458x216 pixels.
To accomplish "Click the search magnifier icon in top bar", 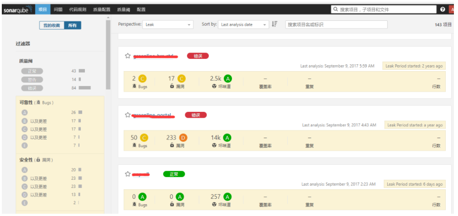I will pos(335,10).
